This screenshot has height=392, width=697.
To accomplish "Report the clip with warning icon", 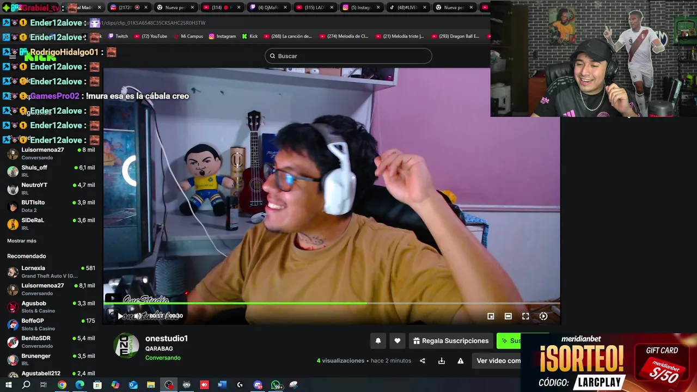I will pyautogui.click(x=461, y=360).
